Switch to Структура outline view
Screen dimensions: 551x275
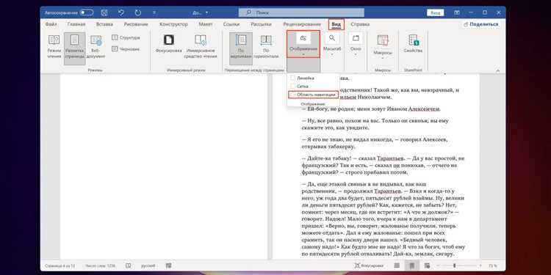[x=126, y=37]
